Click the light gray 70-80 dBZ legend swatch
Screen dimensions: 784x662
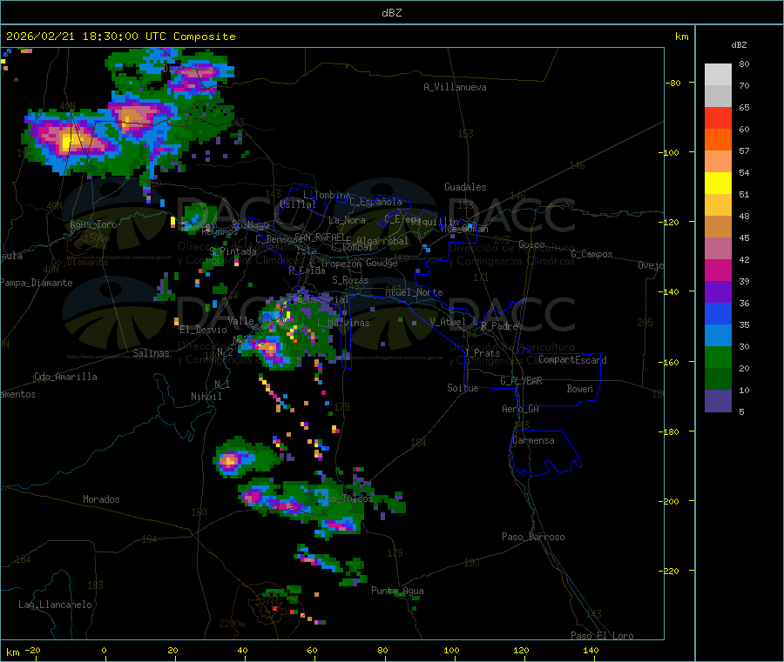click(x=718, y=75)
